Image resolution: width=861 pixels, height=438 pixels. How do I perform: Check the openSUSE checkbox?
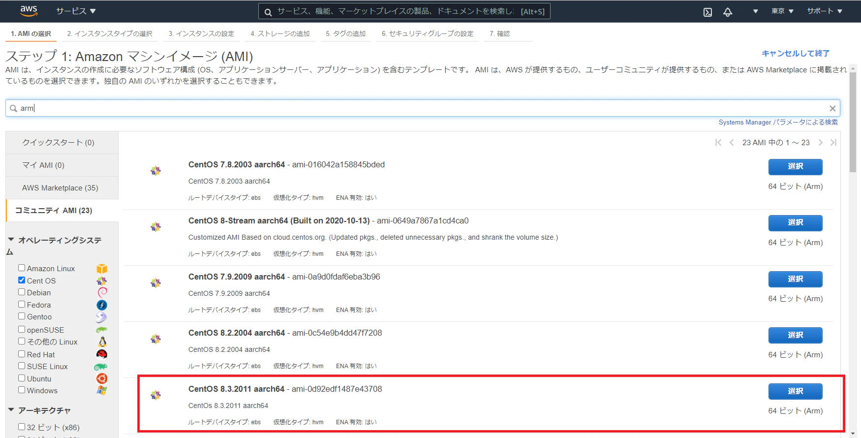pyautogui.click(x=22, y=329)
